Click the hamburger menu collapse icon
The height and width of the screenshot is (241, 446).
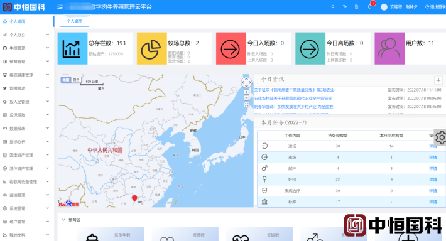[60, 6]
